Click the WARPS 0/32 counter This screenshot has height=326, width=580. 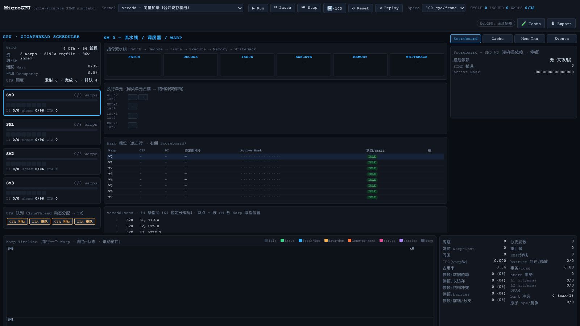click(522, 8)
